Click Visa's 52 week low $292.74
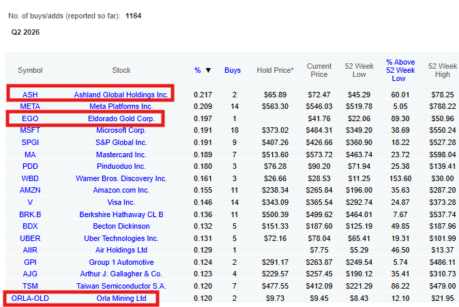Screen dimensions: 459x307 click(359, 203)
